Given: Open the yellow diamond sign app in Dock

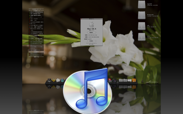Looking at the screenshot, I should tap(53, 80).
